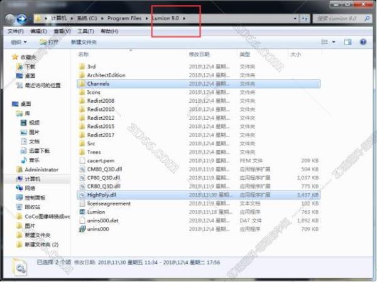The height and width of the screenshot is (282, 377).
Task: Open the 工具(T) menu
Action: pyautogui.click(x=85, y=31)
